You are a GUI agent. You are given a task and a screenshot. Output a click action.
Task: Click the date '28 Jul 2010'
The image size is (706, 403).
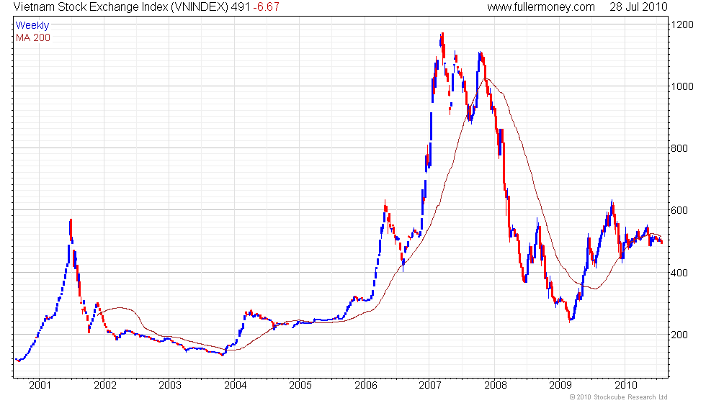pyautogui.click(x=638, y=7)
